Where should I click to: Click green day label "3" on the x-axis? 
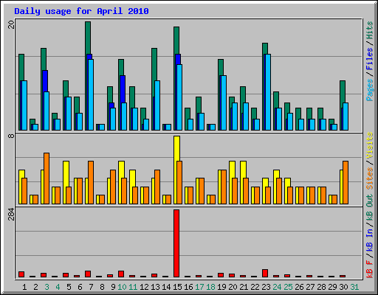coord(47,287)
